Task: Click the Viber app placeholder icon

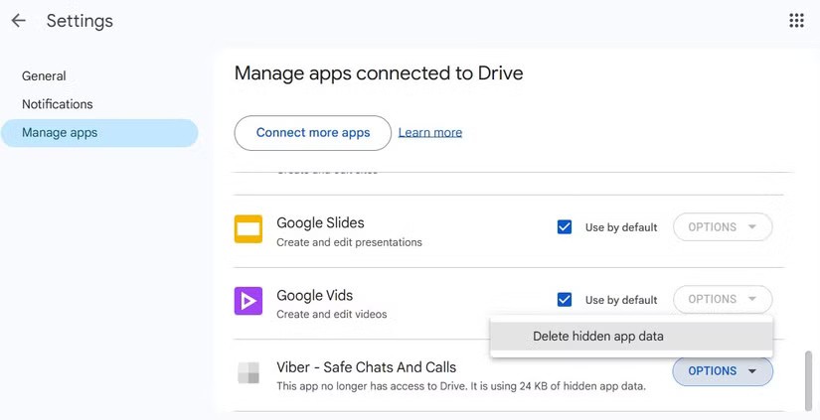Action: [248, 373]
